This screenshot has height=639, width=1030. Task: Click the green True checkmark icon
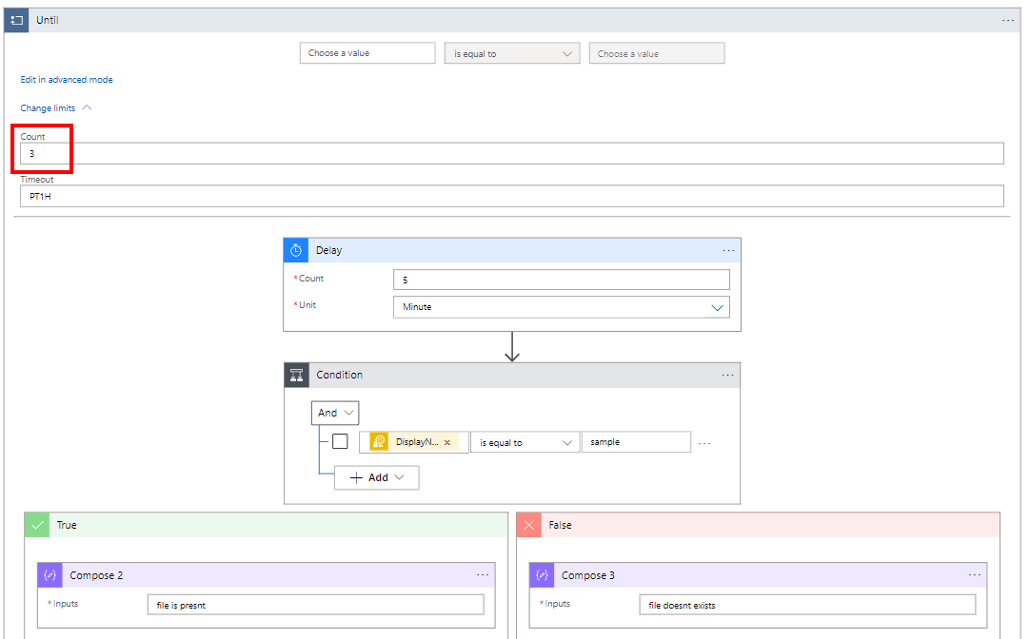click(37, 525)
